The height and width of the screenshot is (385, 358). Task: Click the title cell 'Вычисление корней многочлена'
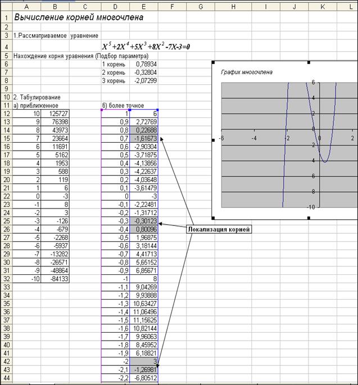pyautogui.click(x=79, y=17)
